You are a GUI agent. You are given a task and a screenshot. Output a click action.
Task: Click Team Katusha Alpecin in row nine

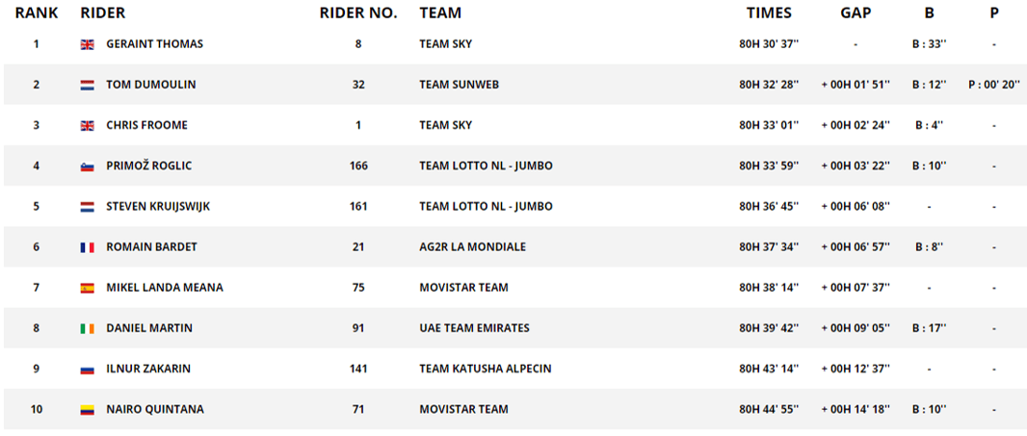point(481,370)
